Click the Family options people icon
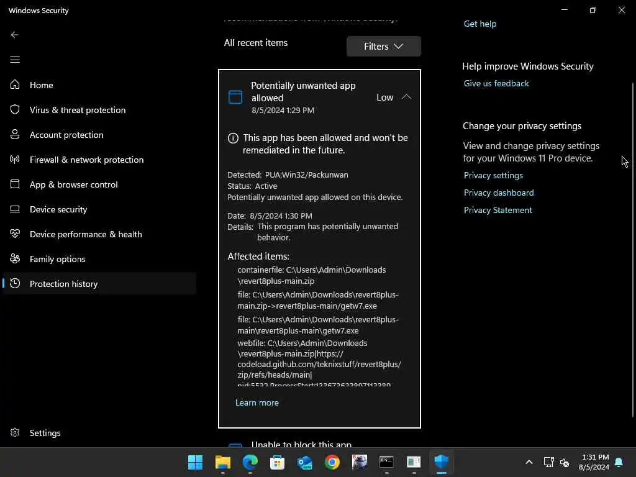Viewport: 636px width, 477px height. pyautogui.click(x=15, y=258)
